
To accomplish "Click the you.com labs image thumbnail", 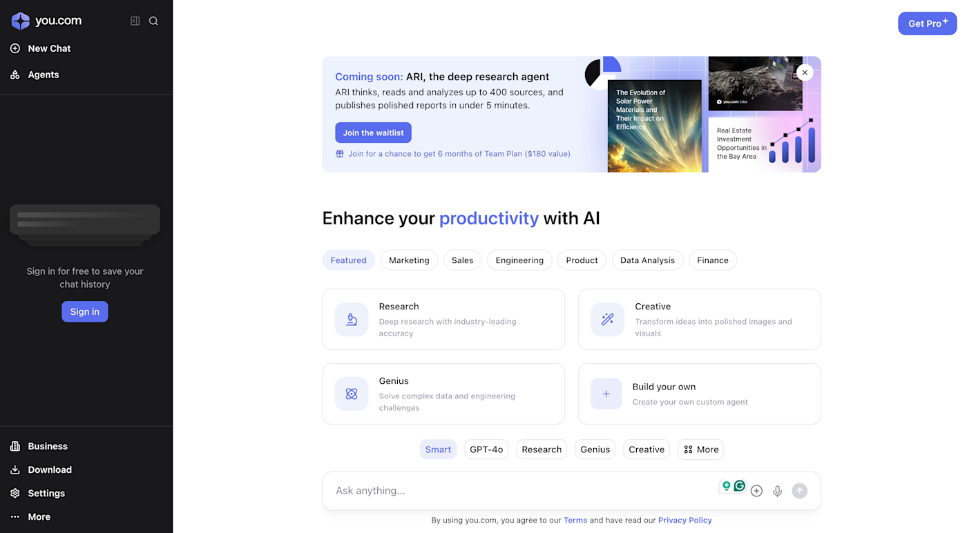I will 756,83.
